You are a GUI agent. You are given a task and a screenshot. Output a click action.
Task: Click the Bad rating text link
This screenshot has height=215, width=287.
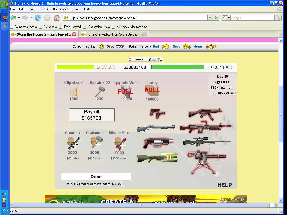click(x=156, y=46)
